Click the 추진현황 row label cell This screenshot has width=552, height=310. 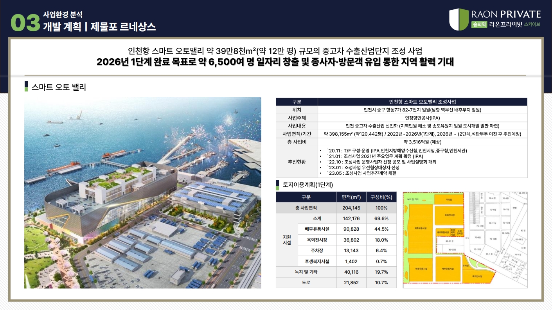coord(297,161)
